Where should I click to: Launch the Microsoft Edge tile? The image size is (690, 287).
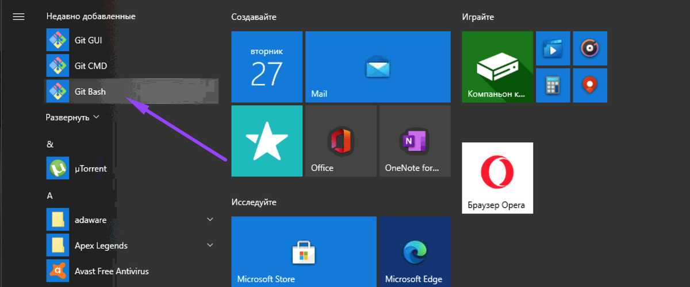[x=415, y=251]
